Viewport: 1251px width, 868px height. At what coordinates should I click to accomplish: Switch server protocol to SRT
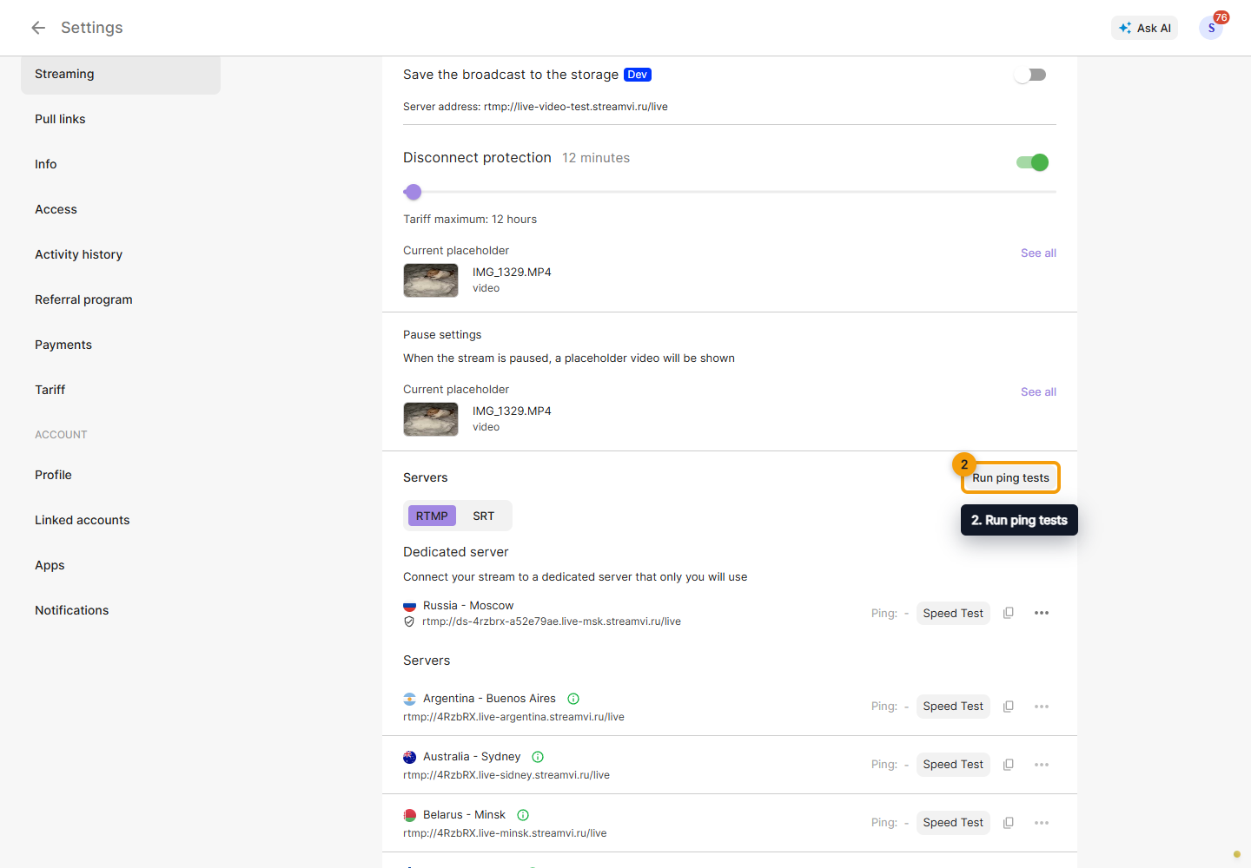[484, 516]
